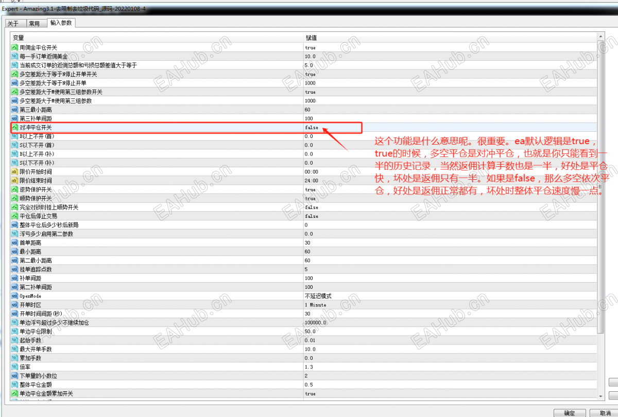618x417 pixels.
Task: Click the integer icon beside 多空差距大于等于N停止开单
Action: point(15,83)
